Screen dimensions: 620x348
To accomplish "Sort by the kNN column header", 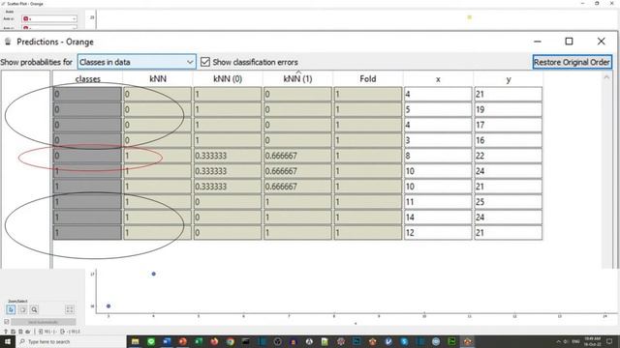I will click(x=157, y=79).
